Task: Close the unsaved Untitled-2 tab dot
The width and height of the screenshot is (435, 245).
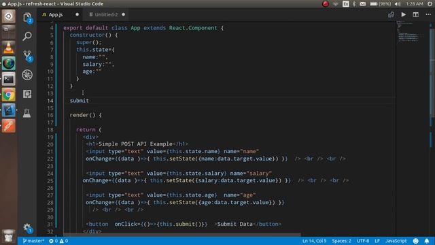Action: [x=124, y=14]
